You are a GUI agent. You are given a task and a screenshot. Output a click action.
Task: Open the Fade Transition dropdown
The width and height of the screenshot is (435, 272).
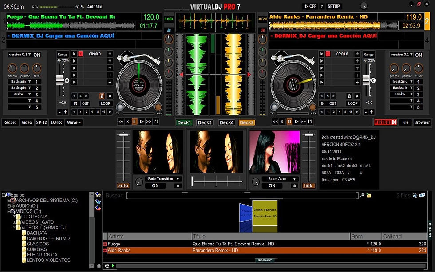tap(164, 179)
